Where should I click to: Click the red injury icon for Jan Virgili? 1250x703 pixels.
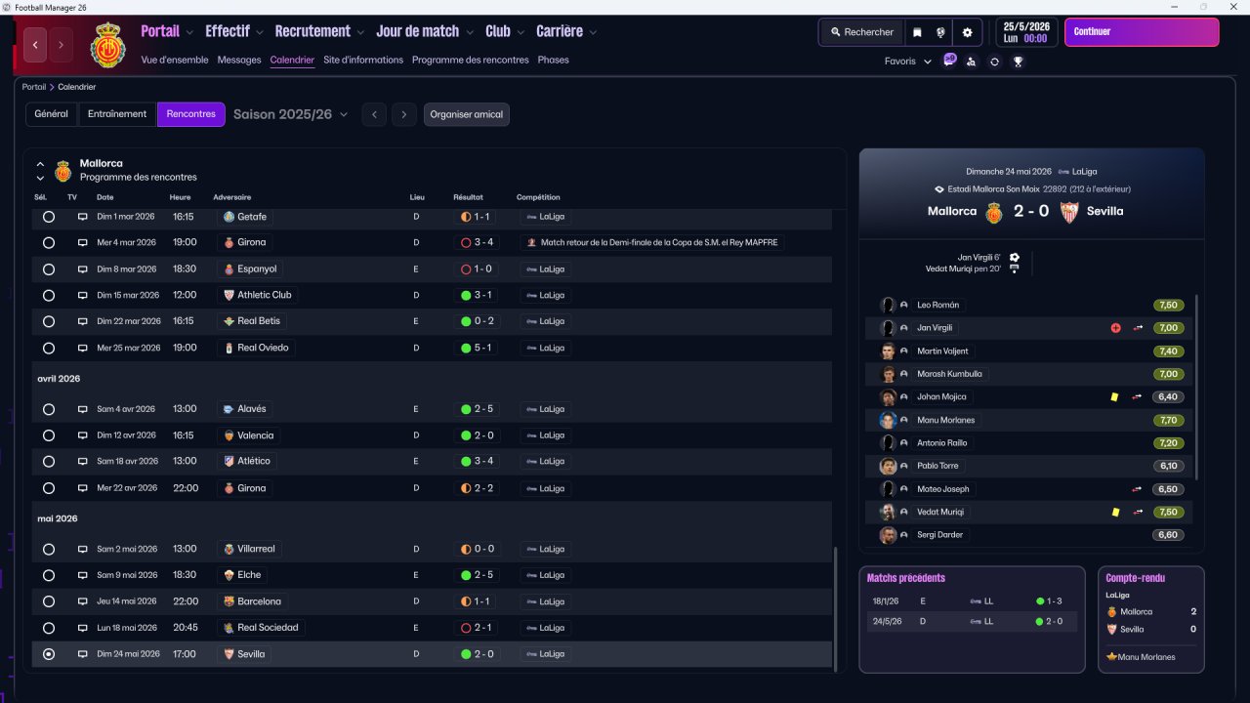coord(1115,328)
